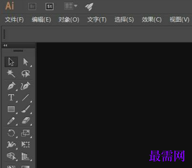Click the tools panel drag grip
Viewport: 192px width, 168px height.
tap(18, 51)
